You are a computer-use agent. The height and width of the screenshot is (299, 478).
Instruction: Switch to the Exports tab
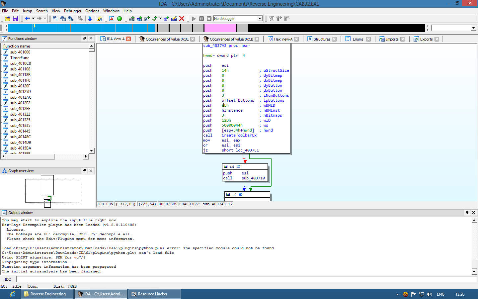(x=426, y=39)
